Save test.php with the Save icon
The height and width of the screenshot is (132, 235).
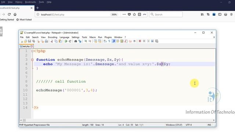tap(29, 41)
